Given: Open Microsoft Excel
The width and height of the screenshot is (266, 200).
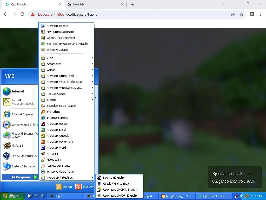Looking at the screenshot, I should [66, 130].
